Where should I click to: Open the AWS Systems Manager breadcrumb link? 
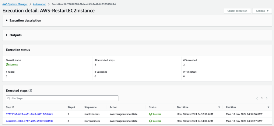coord(15,4)
